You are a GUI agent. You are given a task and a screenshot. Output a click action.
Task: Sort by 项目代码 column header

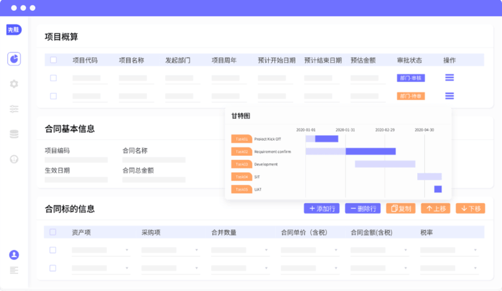point(85,60)
